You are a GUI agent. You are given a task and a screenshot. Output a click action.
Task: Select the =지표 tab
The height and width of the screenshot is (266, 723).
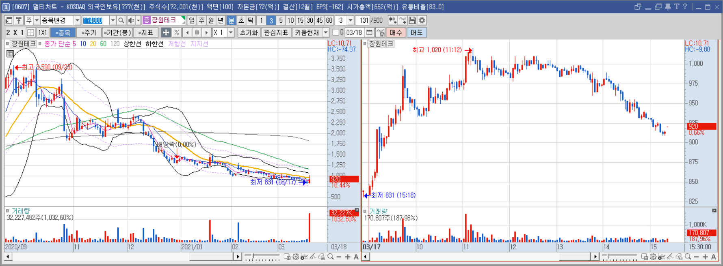click(145, 32)
